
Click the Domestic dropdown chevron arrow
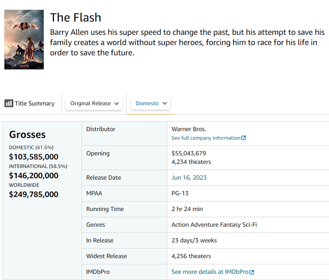pos(164,104)
